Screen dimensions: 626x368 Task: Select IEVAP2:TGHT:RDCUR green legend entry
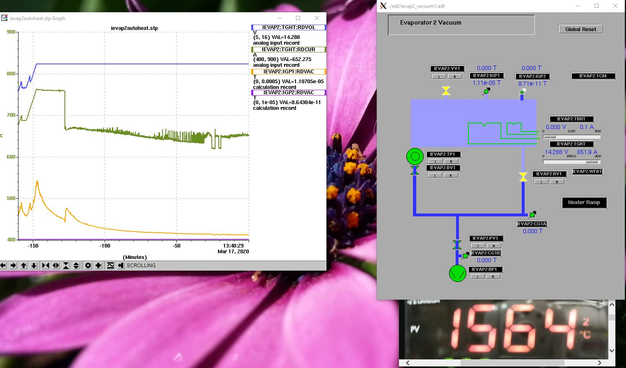click(289, 50)
